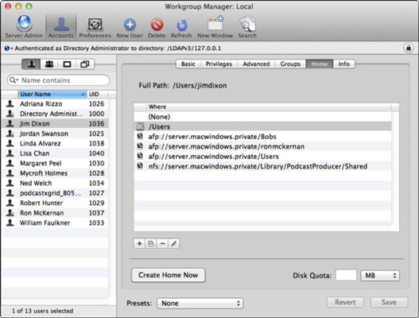This screenshot has width=419, height=318.
Task: Select user Jordan Swanson
Action: 55,134
